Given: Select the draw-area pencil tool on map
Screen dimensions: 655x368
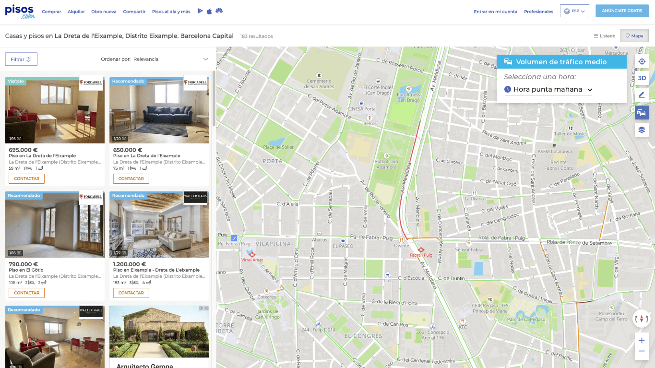Looking at the screenshot, I should pos(642,95).
